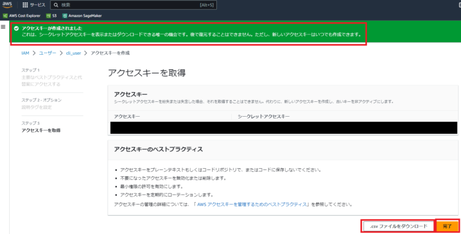The width and height of the screenshot is (461, 234).
Task: Click アクセスキーを定期的にローテーションします bullet
Action: 167,195
